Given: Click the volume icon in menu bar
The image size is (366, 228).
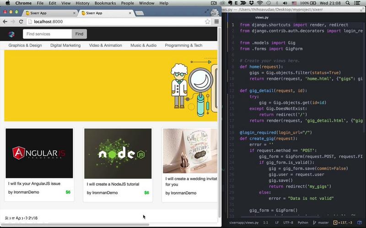Looking at the screenshot, I should pyautogui.click(x=285, y=3).
